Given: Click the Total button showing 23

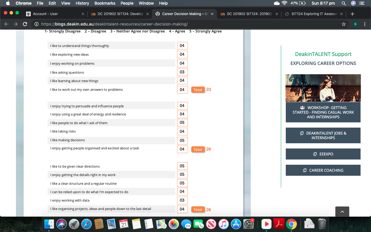Looking at the screenshot, I should (x=198, y=90).
